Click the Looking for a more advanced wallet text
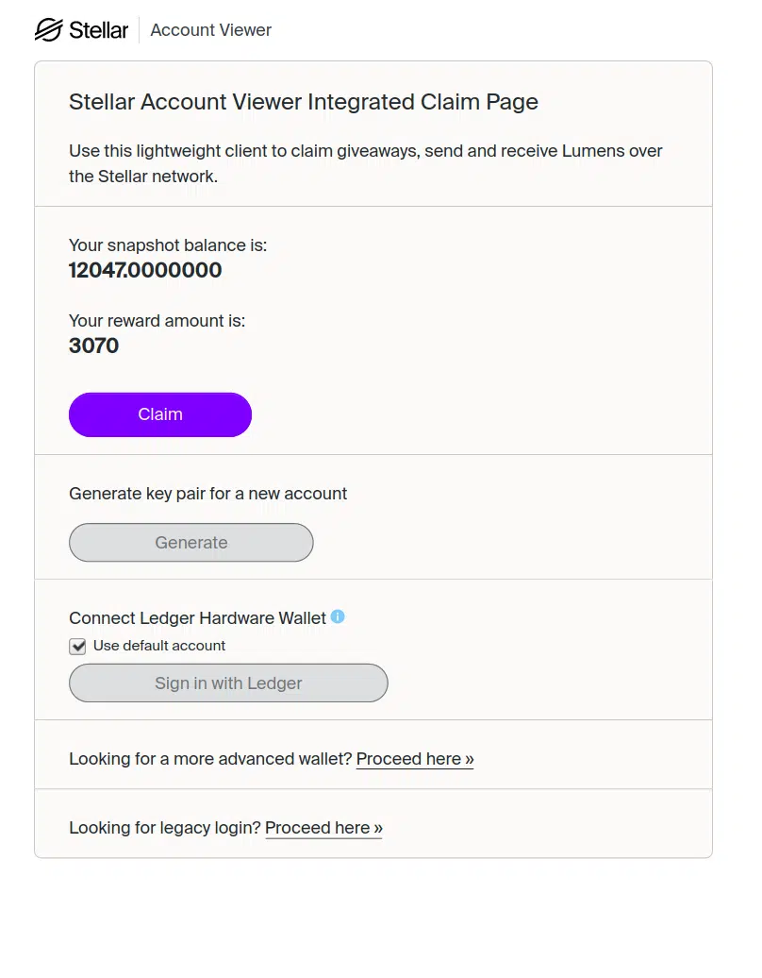Screen dimensions: 762x978 (x=211, y=758)
